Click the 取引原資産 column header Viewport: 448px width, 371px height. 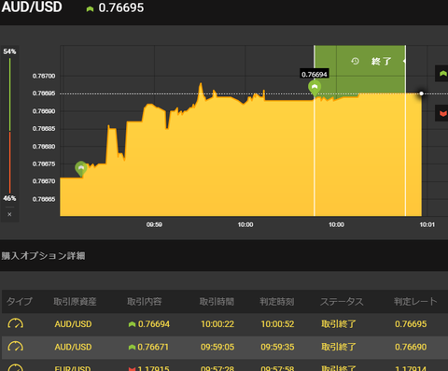pos(75,302)
